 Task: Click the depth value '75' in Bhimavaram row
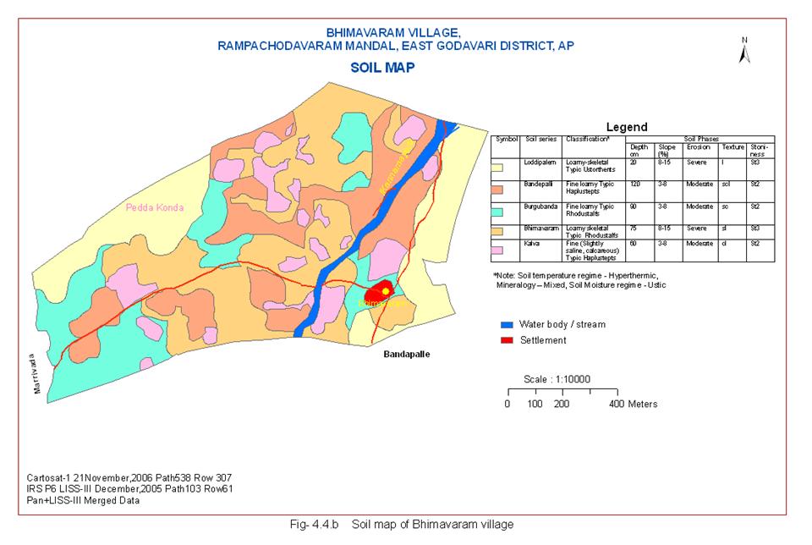633,228
